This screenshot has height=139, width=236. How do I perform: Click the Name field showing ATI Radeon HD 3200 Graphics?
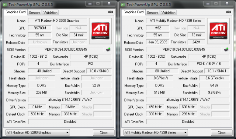click(x=58, y=21)
